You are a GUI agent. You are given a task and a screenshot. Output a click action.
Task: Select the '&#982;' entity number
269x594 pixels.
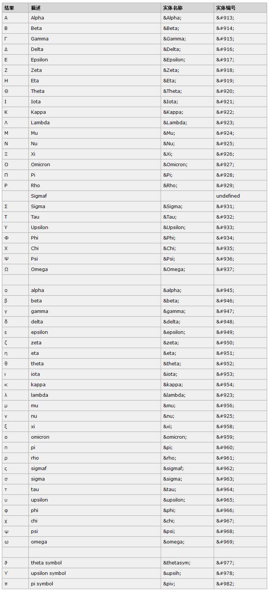[225, 584]
